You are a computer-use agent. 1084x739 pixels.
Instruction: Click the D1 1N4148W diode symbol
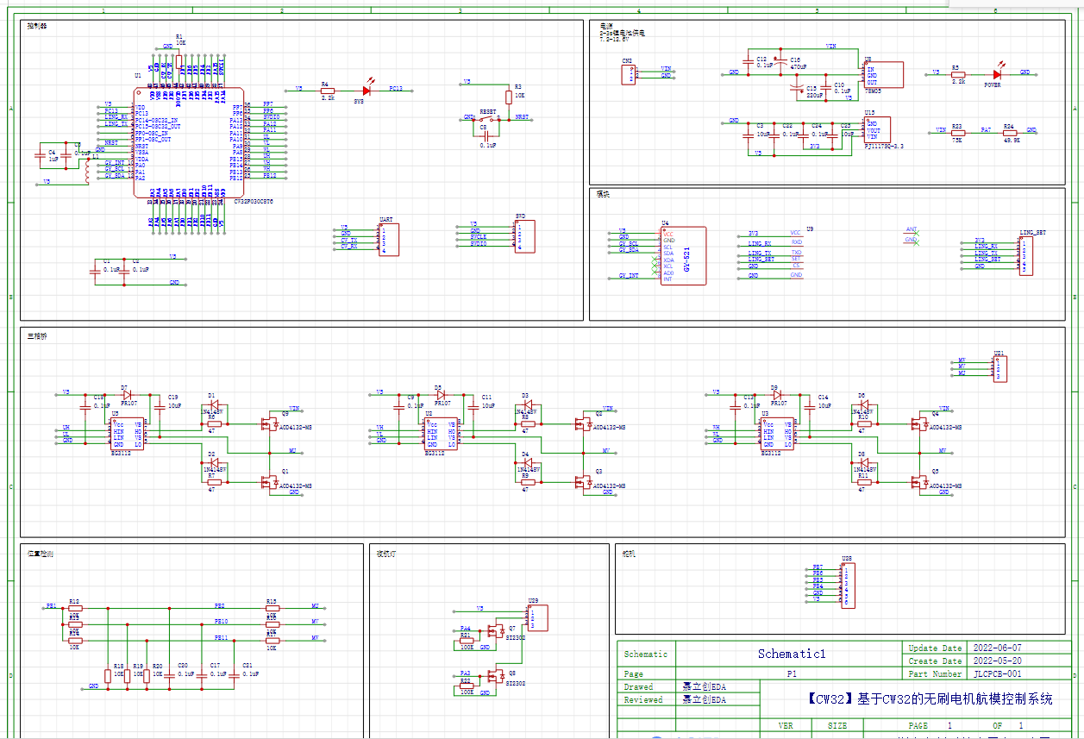213,404
